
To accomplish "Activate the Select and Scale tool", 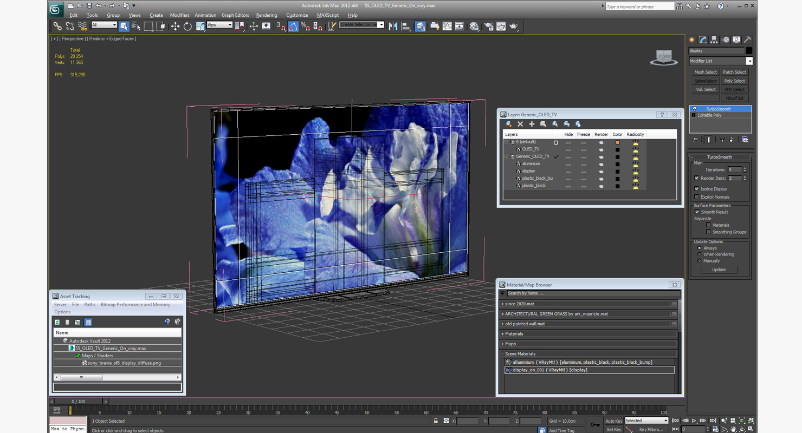I will pos(200,26).
